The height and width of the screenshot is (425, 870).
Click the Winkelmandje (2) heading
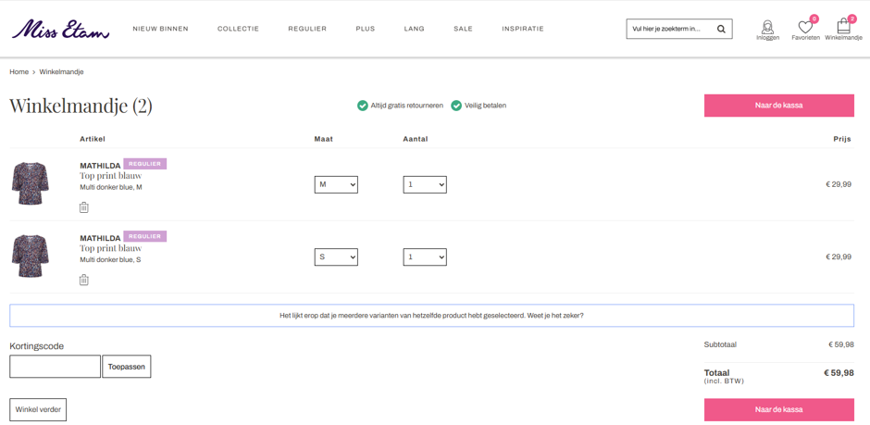[81, 106]
